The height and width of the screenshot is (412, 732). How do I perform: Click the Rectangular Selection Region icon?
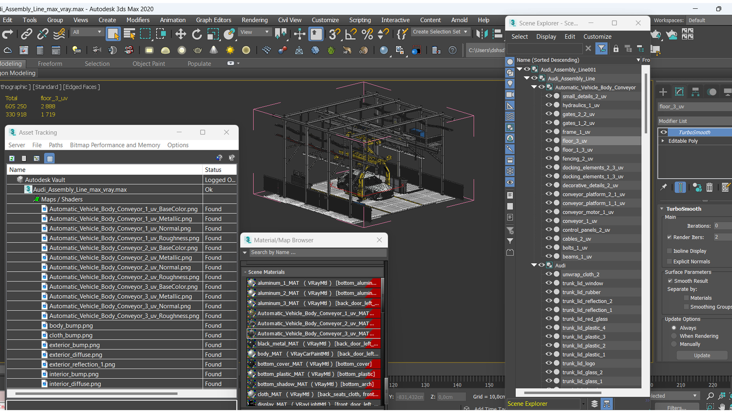pos(145,34)
